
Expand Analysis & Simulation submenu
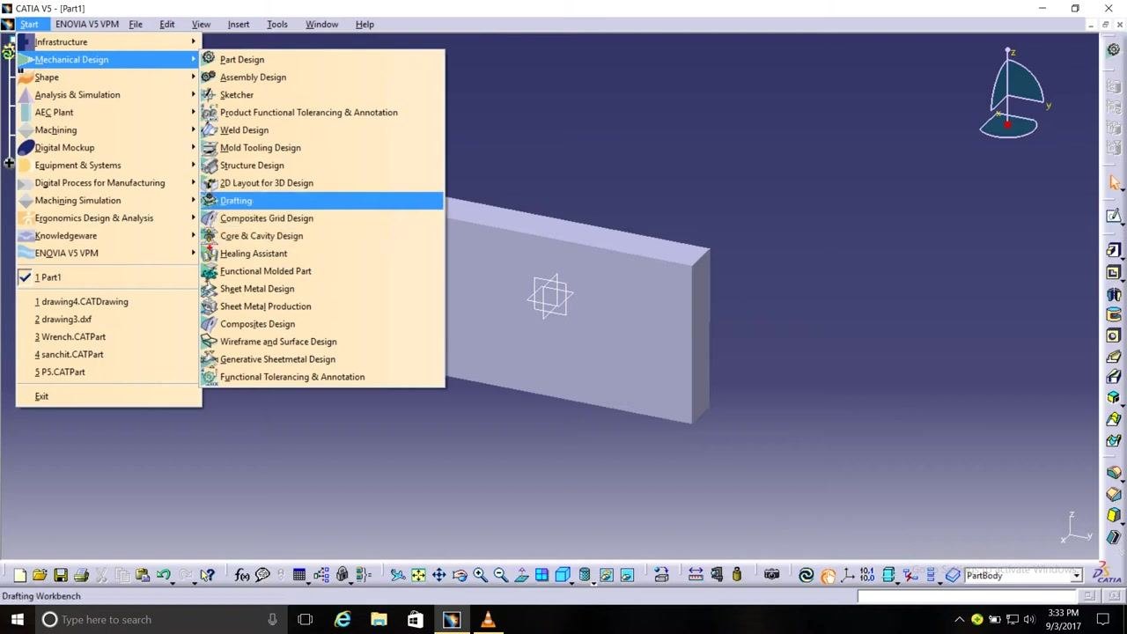108,94
